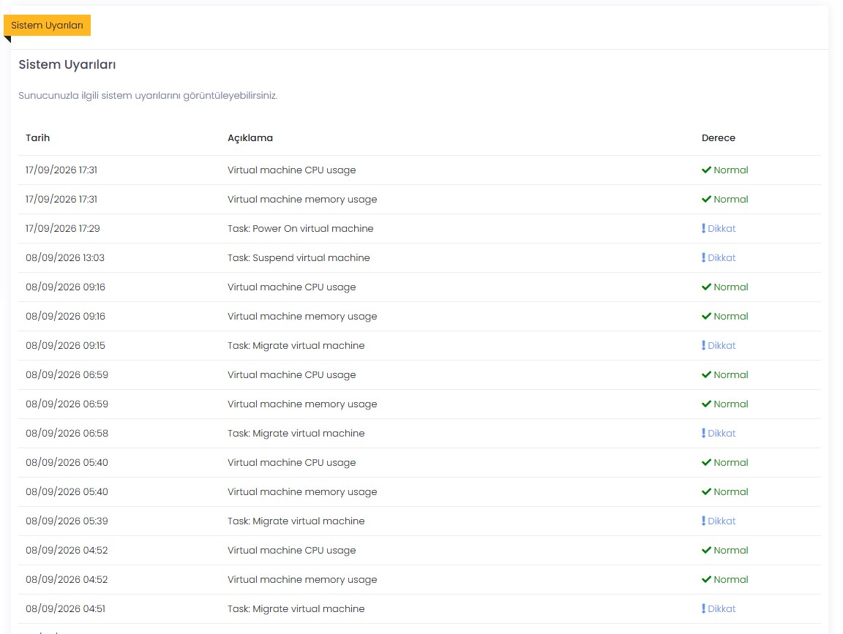Click Virtual machine CPU usage in the 06:59 row
843x634 pixels.
292,375
